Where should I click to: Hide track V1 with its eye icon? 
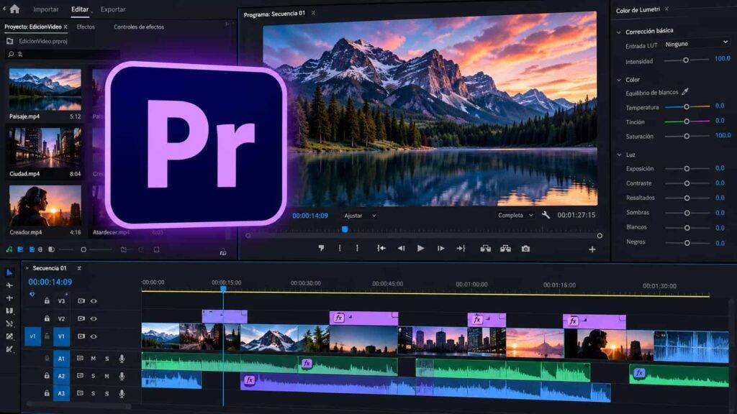click(94, 336)
